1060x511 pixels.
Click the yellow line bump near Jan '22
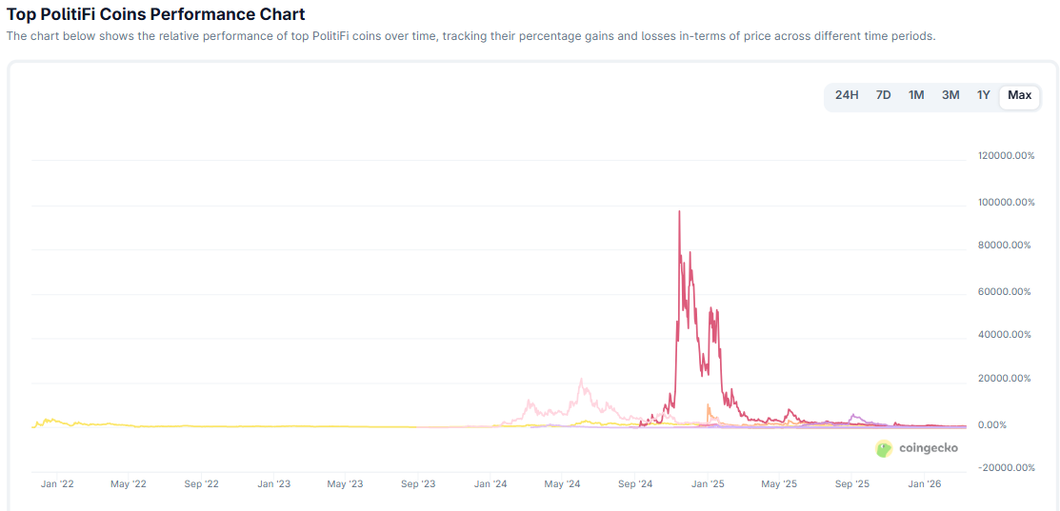50,419
